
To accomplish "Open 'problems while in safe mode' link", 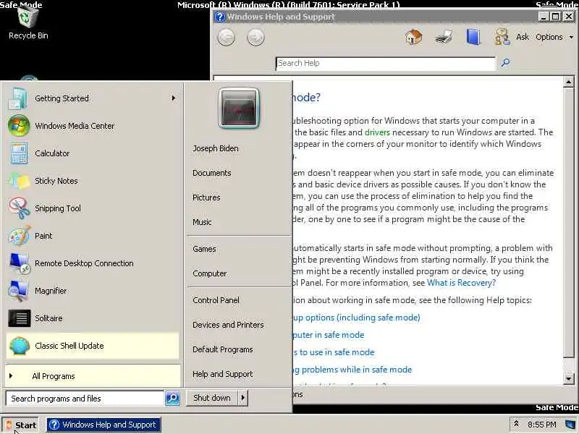I will [352, 370].
